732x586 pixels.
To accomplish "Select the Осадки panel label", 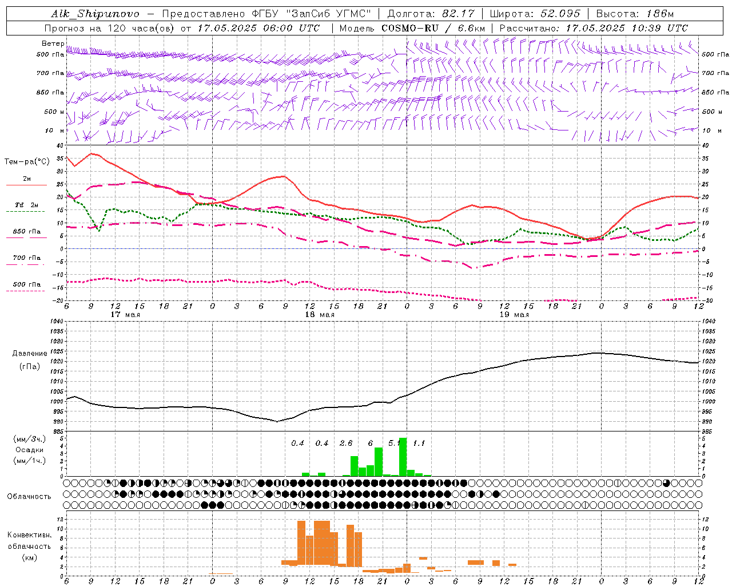I will pyautogui.click(x=29, y=450).
